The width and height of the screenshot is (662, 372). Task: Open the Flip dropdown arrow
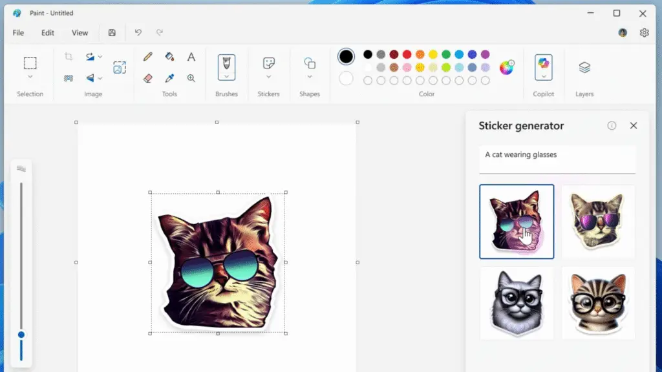click(100, 78)
